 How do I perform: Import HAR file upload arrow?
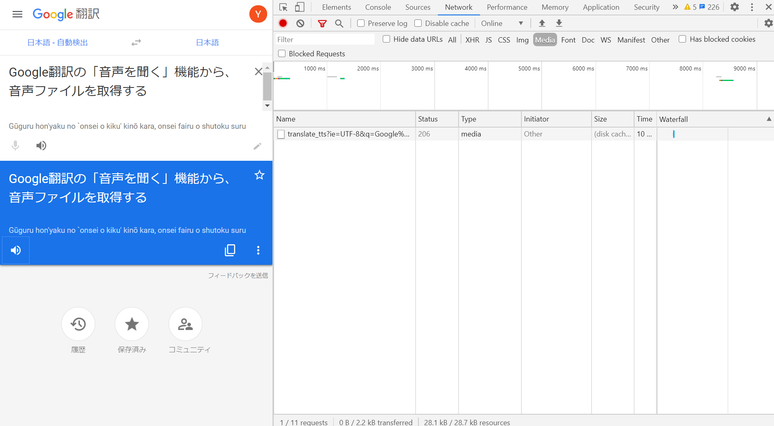[542, 23]
